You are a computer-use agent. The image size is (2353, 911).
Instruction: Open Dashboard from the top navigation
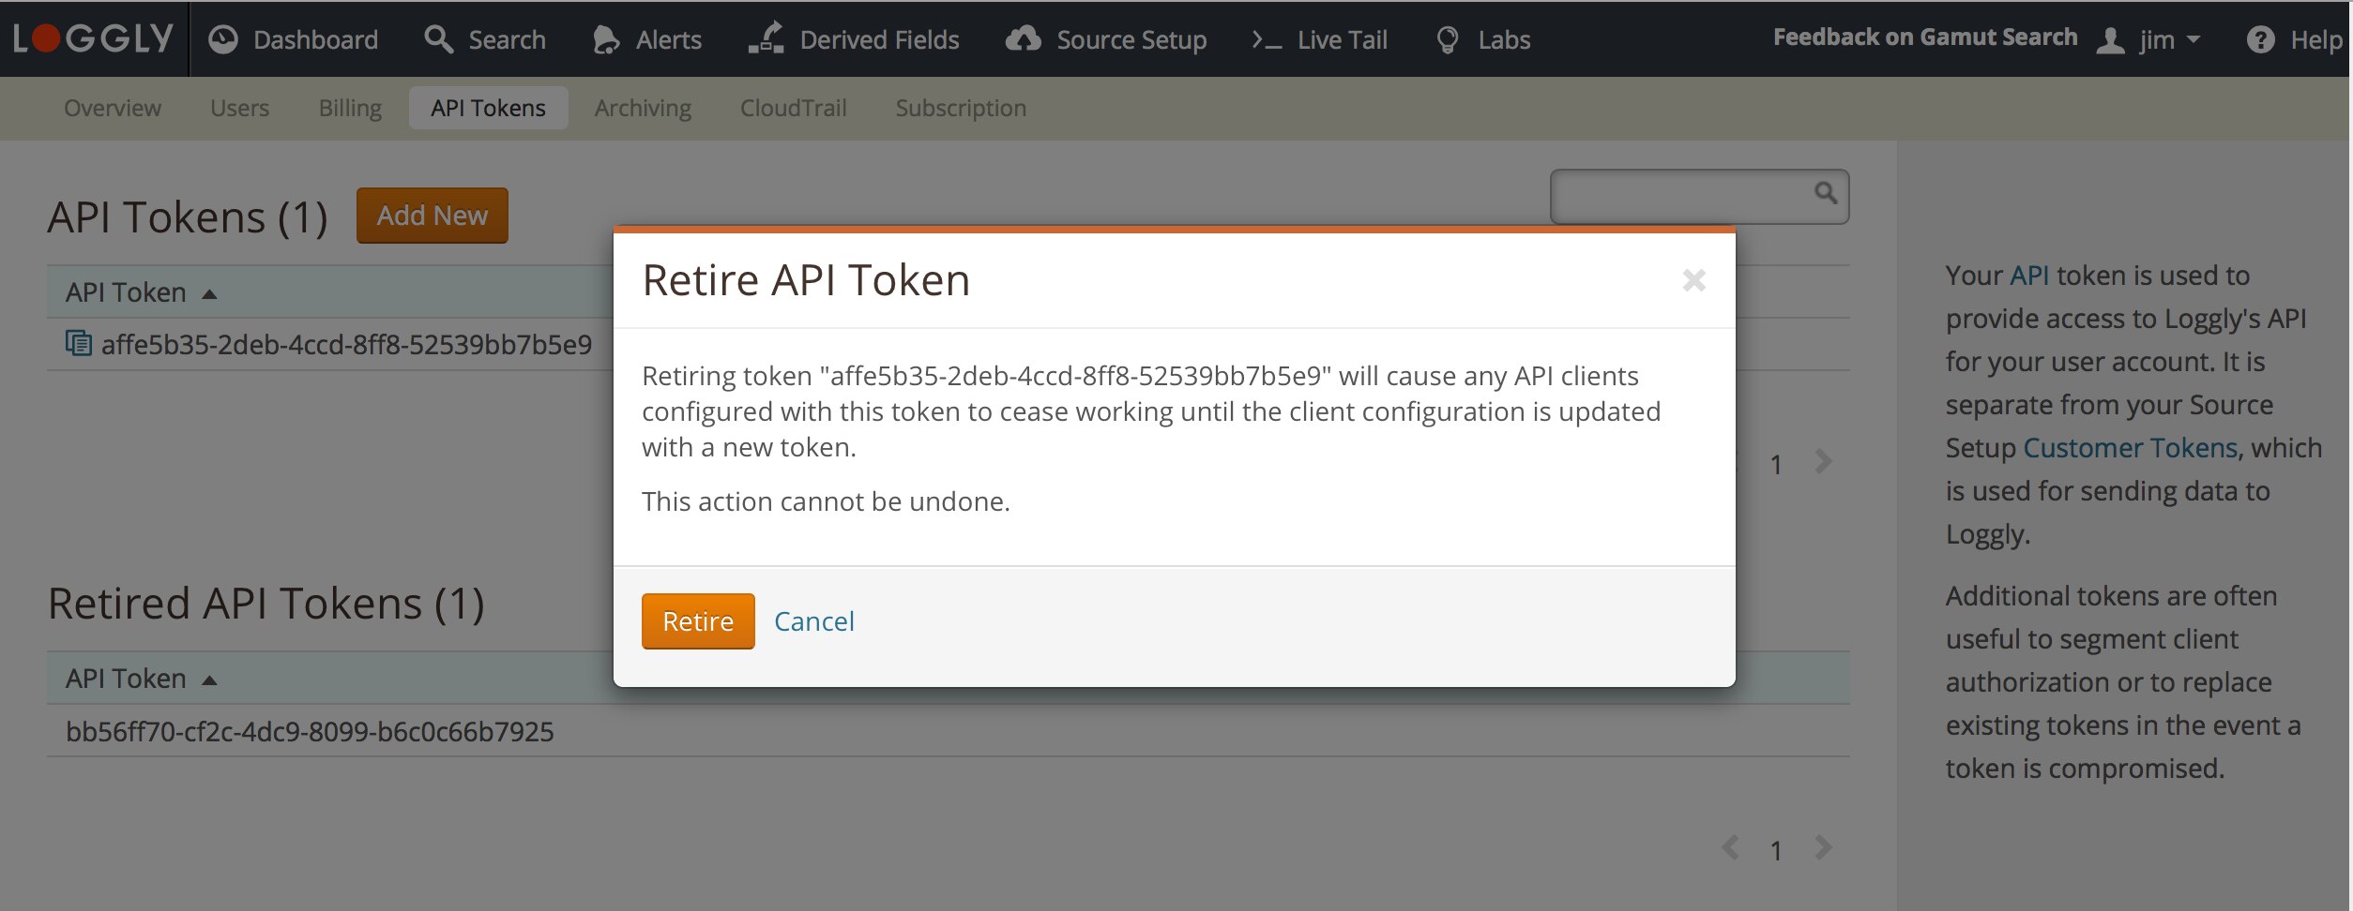294,39
